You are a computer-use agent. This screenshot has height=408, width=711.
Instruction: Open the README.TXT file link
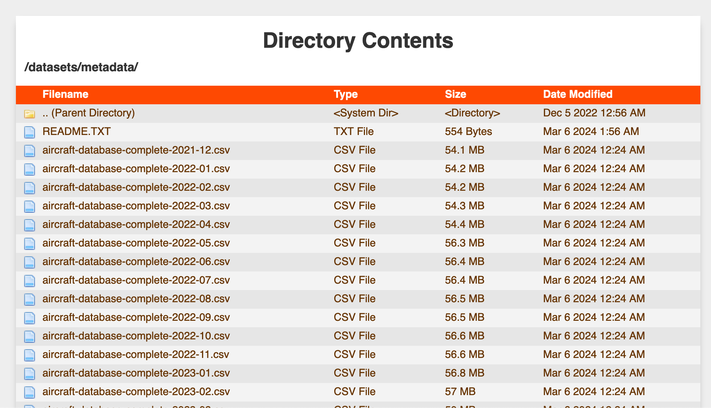(77, 132)
